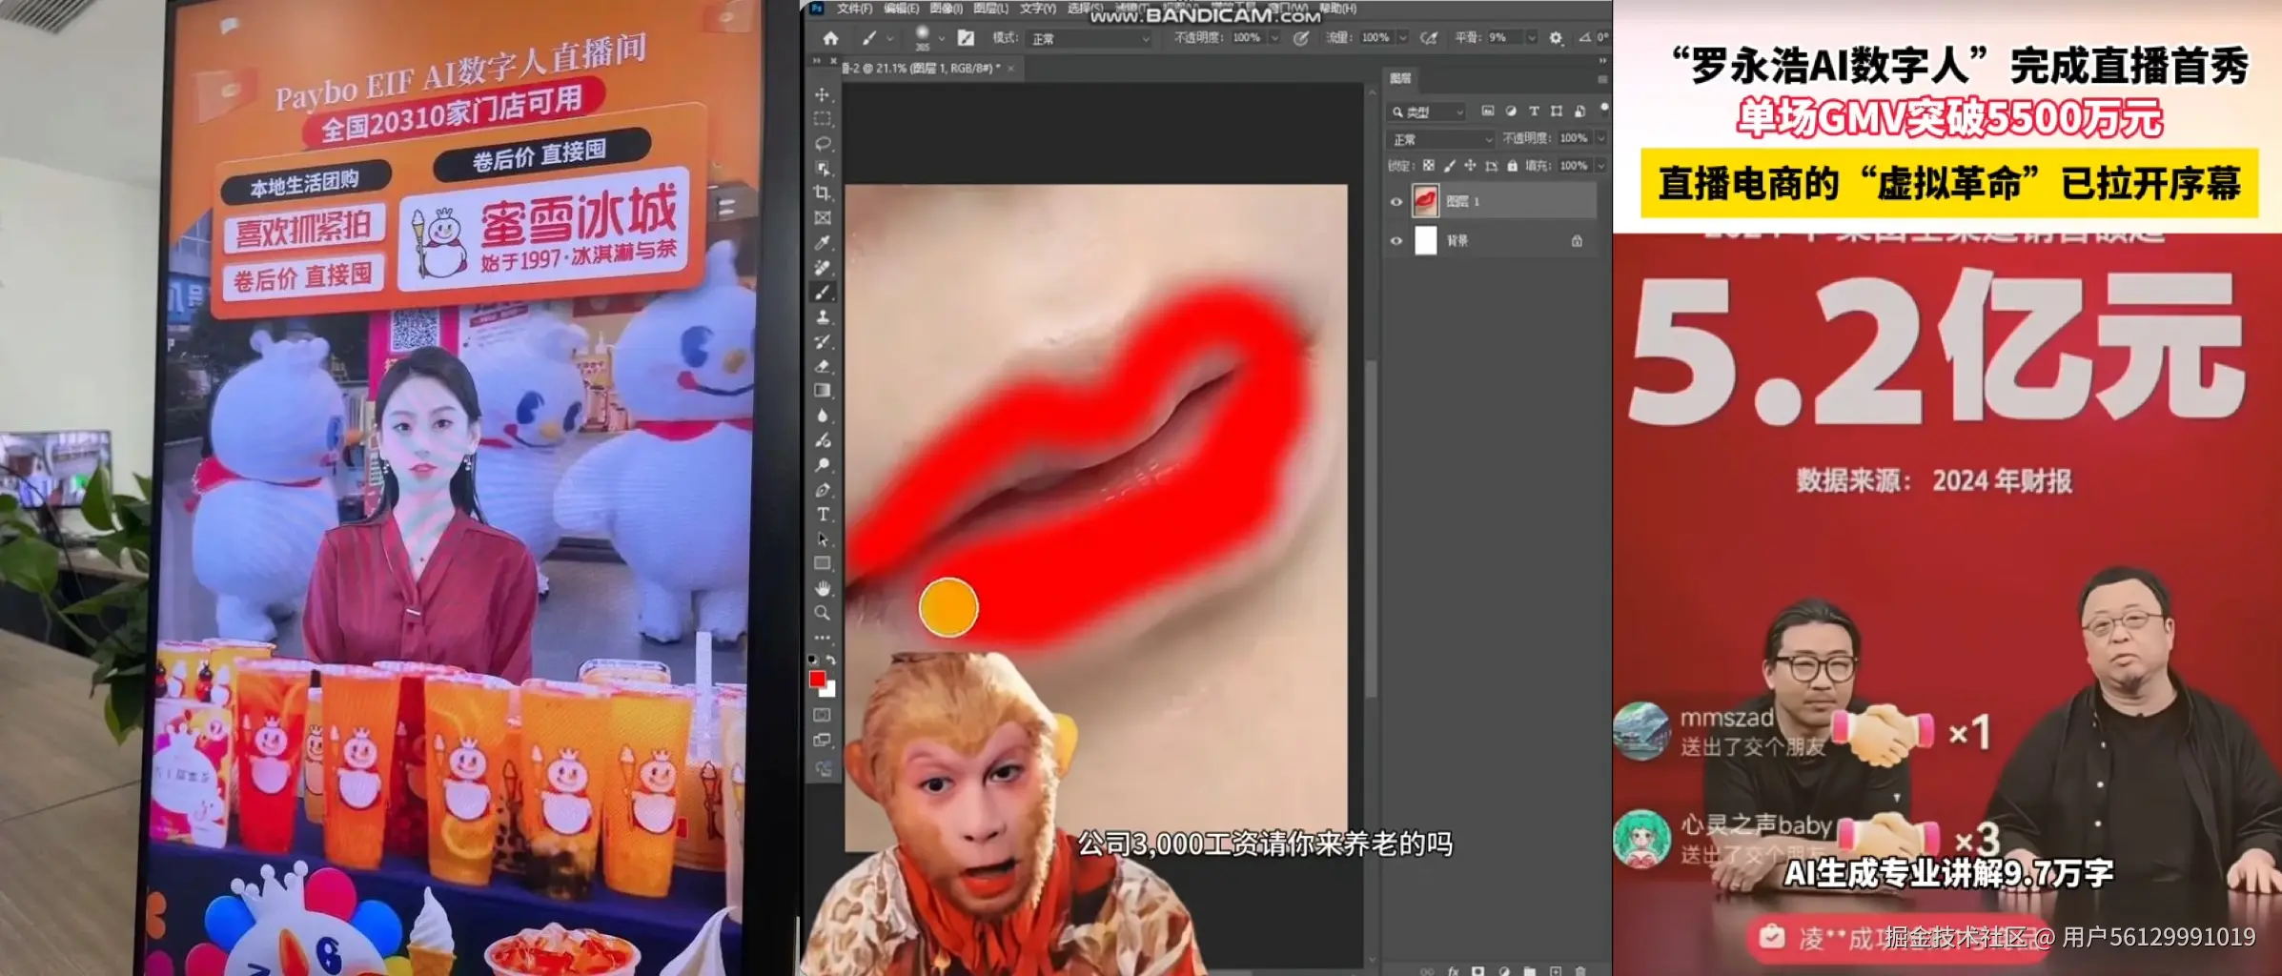Toggle adjustment layer filter in Layers panel
The width and height of the screenshot is (2282, 976).
pyautogui.click(x=1510, y=112)
